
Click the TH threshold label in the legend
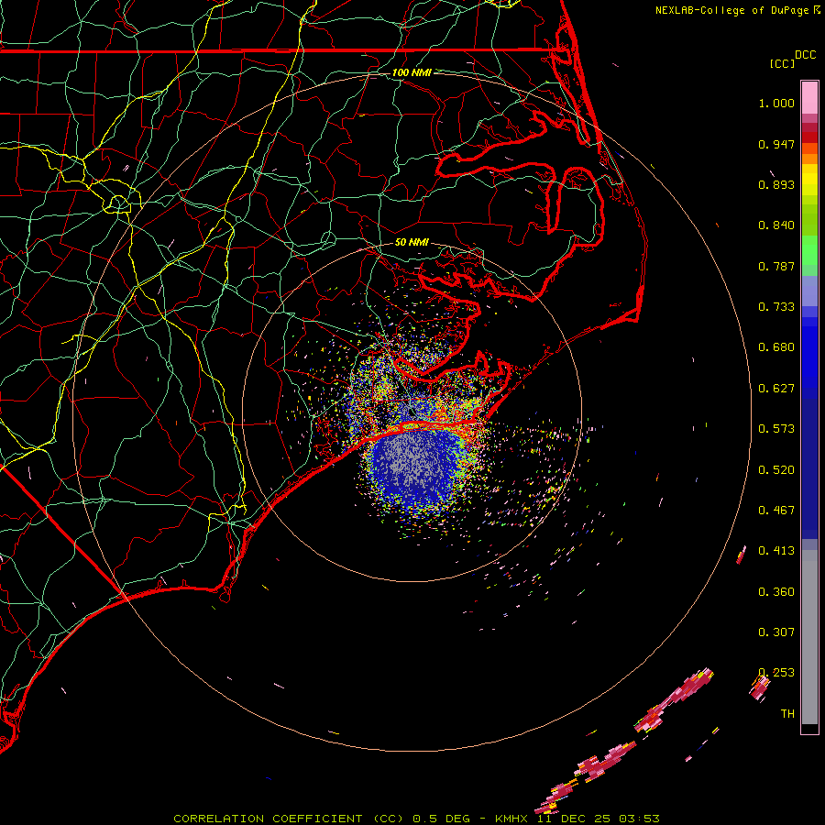(x=787, y=714)
